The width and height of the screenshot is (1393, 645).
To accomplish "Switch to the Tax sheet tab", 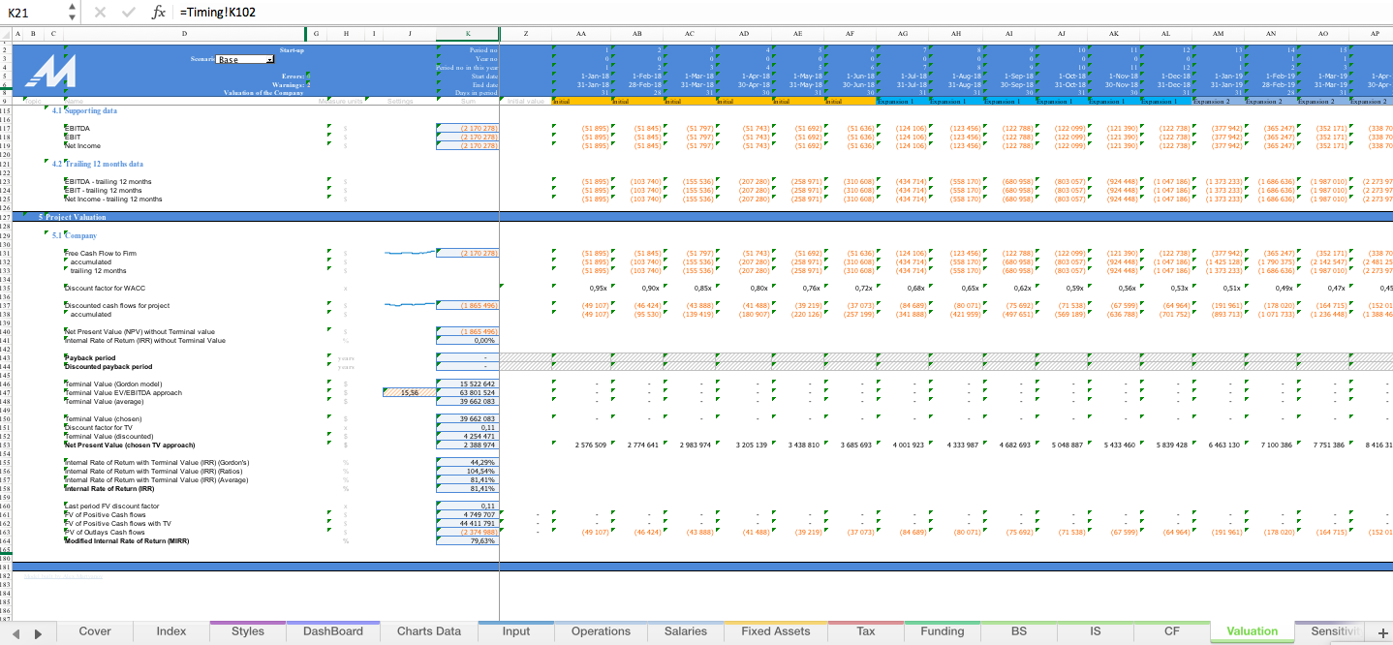I will [x=866, y=631].
